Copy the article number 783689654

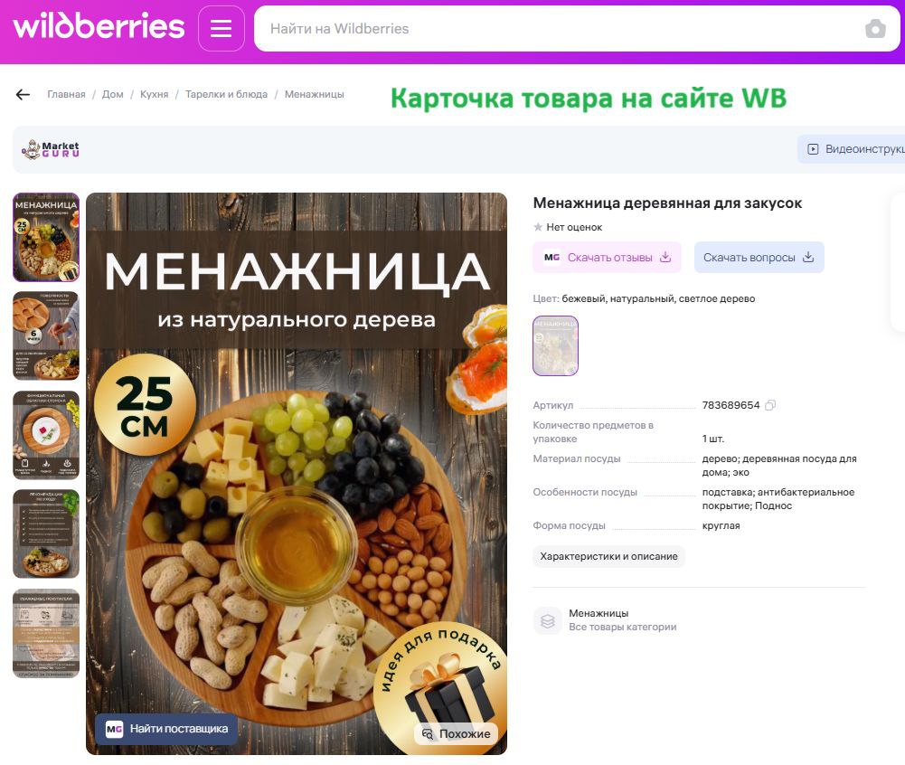770,405
